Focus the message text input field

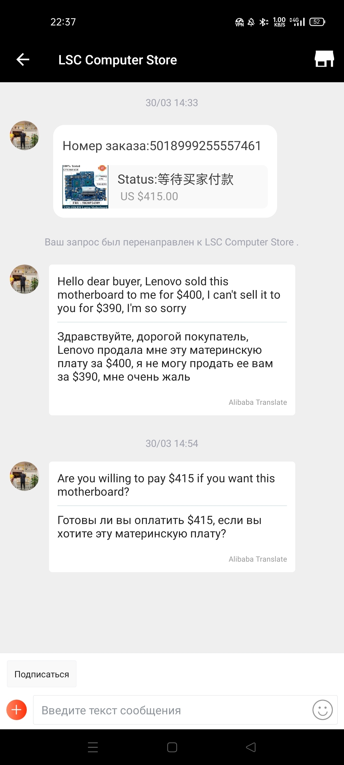click(172, 710)
